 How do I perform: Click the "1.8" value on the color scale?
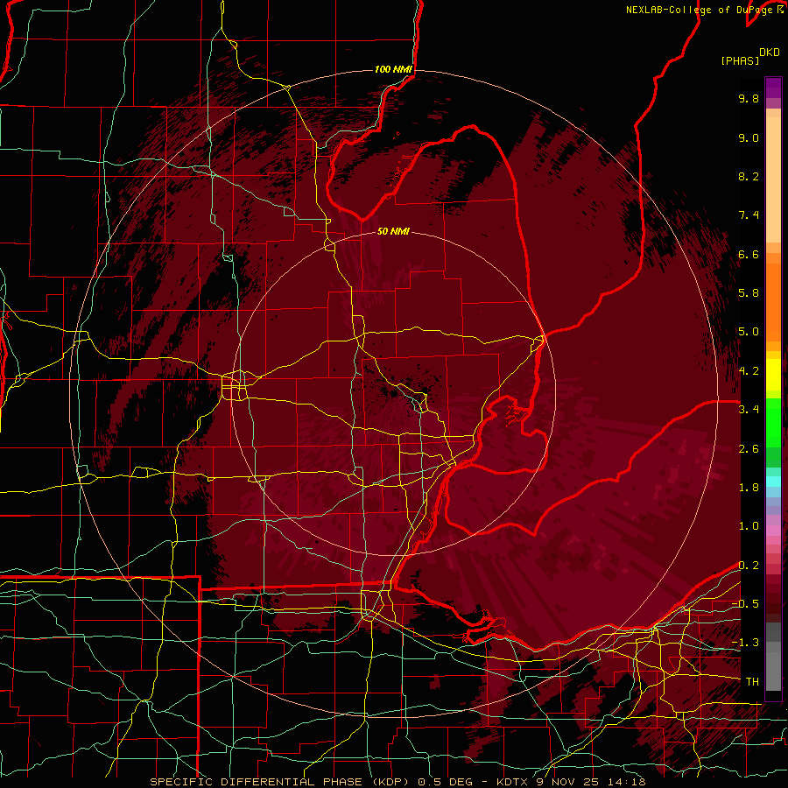coord(749,488)
